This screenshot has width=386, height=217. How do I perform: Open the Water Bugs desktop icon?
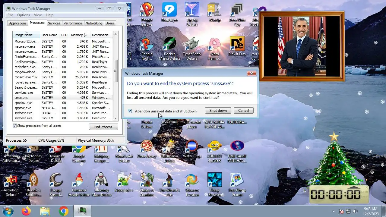[192, 149]
